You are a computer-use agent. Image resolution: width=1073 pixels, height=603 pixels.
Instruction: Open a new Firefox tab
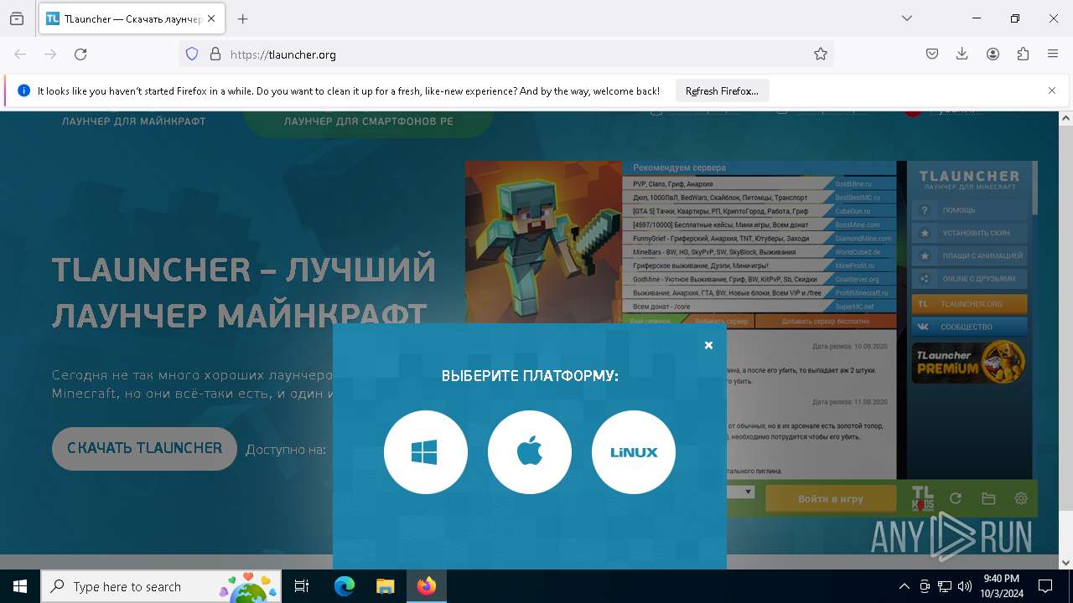point(243,18)
